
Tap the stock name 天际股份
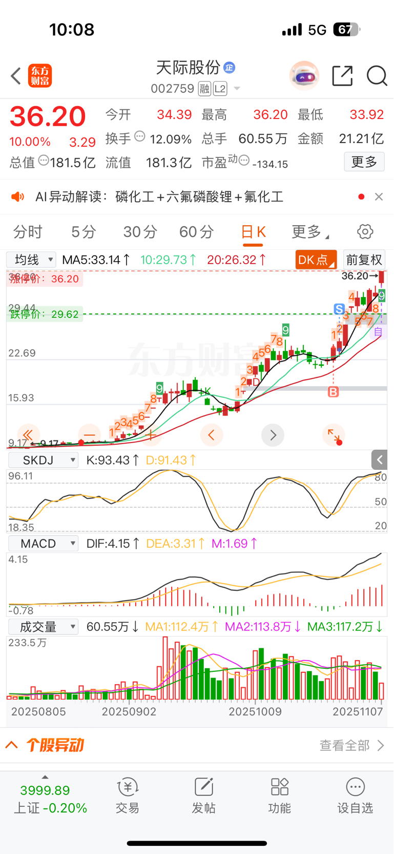[188, 67]
